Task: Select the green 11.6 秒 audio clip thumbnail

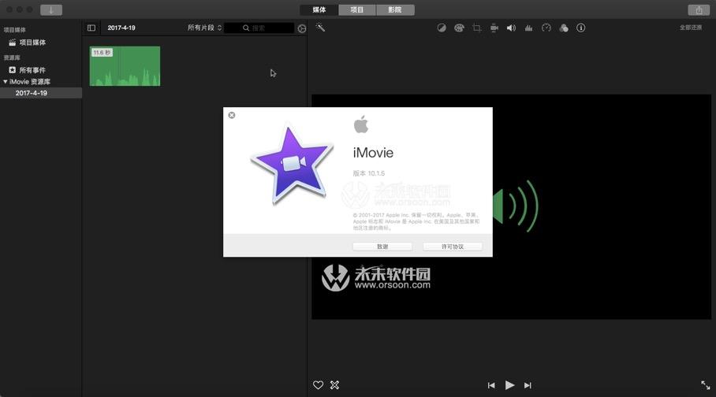Action: (125, 66)
